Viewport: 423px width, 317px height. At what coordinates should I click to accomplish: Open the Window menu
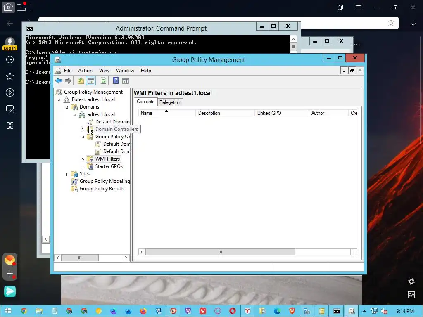click(x=125, y=71)
